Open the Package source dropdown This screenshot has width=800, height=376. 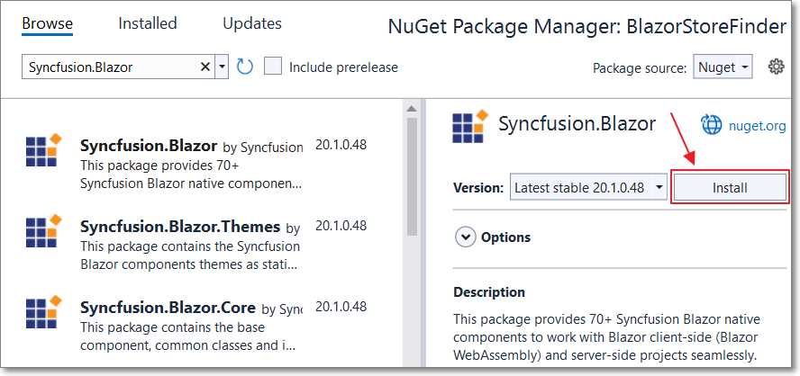tap(723, 67)
